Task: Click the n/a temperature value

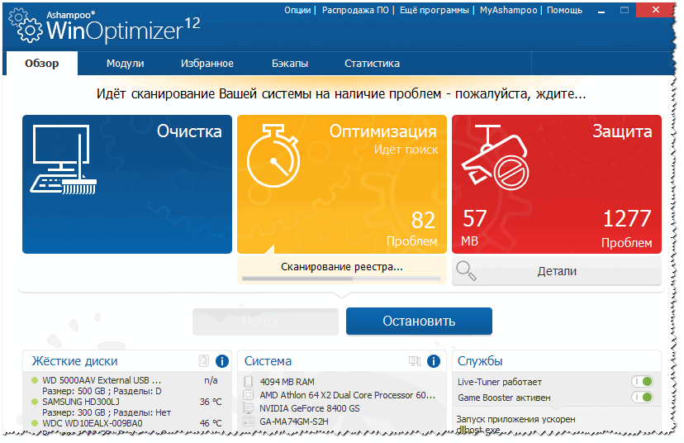Action: [x=211, y=380]
